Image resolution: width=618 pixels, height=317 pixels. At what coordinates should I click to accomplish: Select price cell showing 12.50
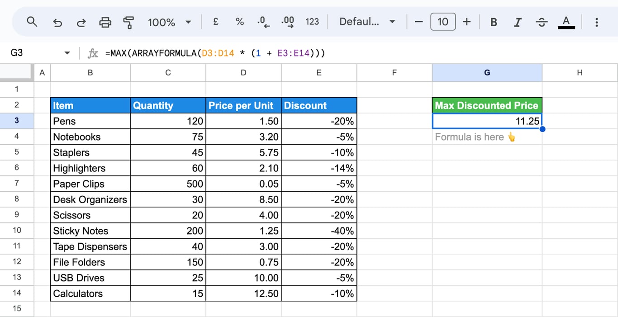click(x=243, y=293)
